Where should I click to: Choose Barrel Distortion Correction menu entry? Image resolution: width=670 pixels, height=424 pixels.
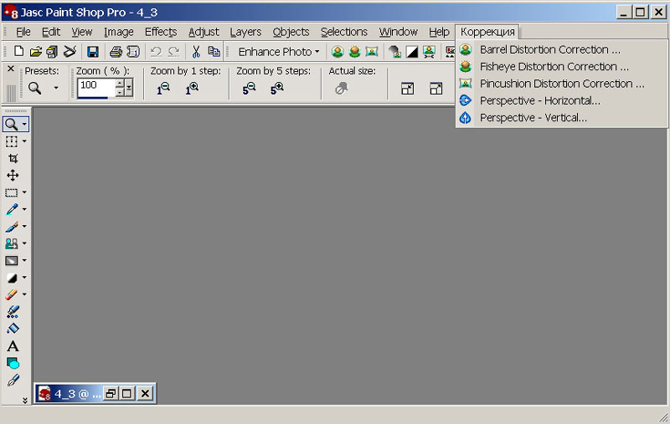point(549,49)
